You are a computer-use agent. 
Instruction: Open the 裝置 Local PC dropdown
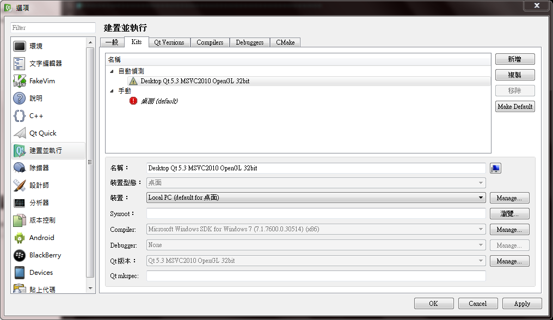[316, 198]
